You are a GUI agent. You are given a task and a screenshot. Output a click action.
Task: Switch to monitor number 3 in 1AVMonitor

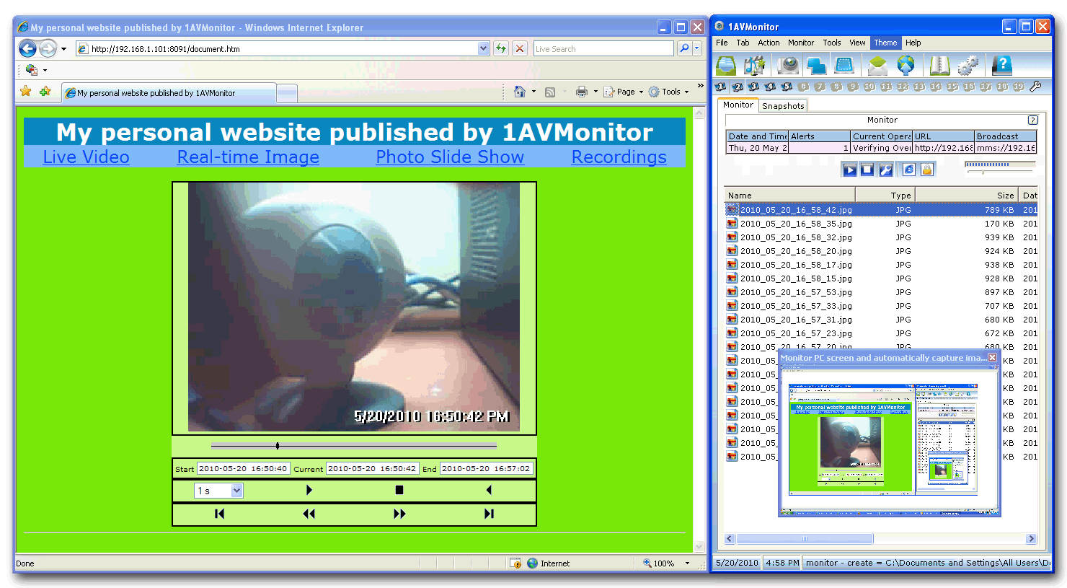click(754, 87)
